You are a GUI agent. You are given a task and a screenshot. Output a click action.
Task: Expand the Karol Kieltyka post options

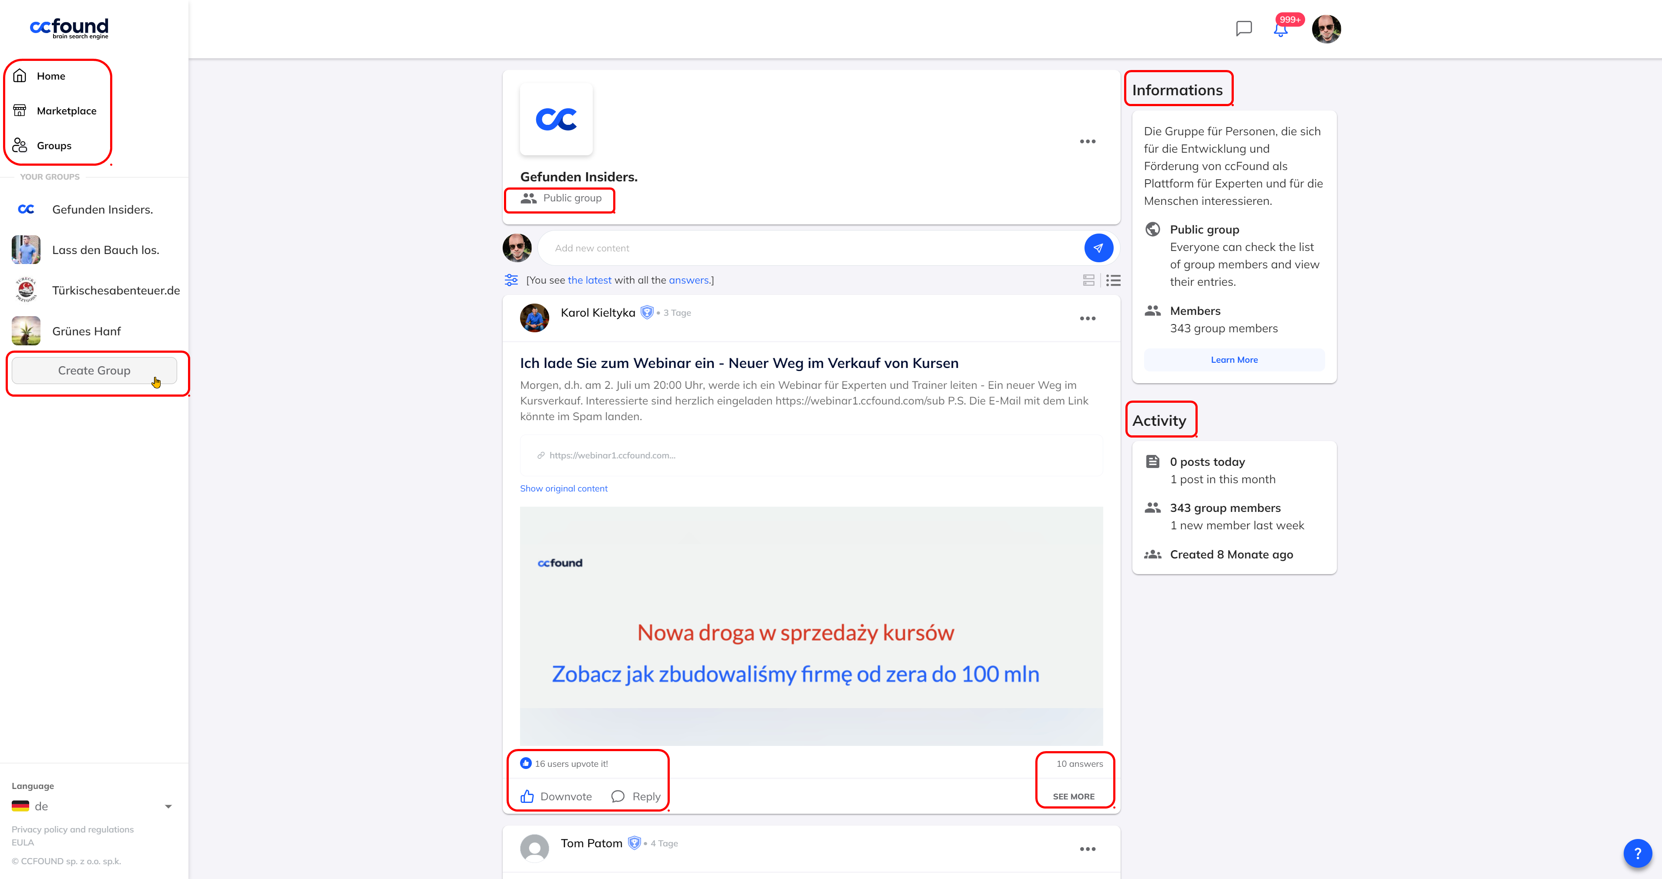(1087, 319)
